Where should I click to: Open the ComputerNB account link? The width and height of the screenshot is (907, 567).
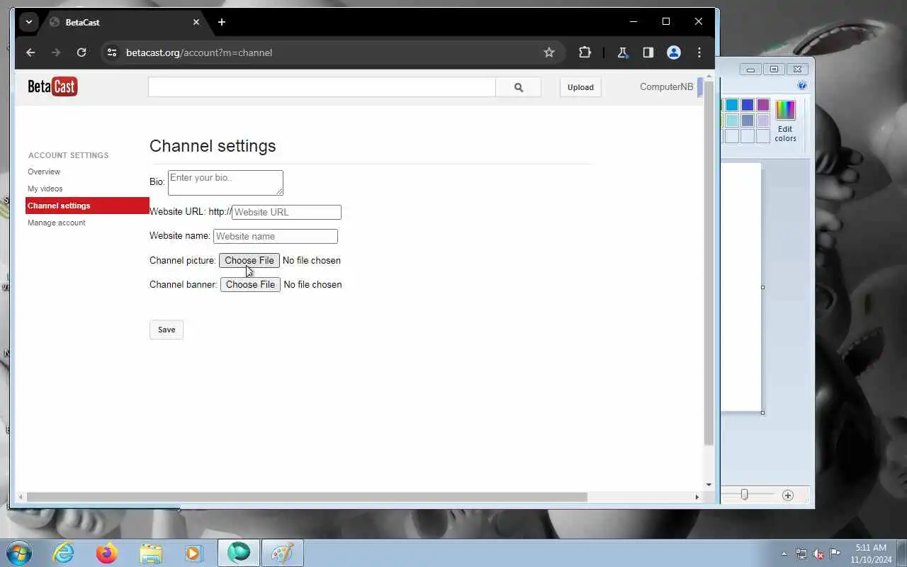click(666, 87)
